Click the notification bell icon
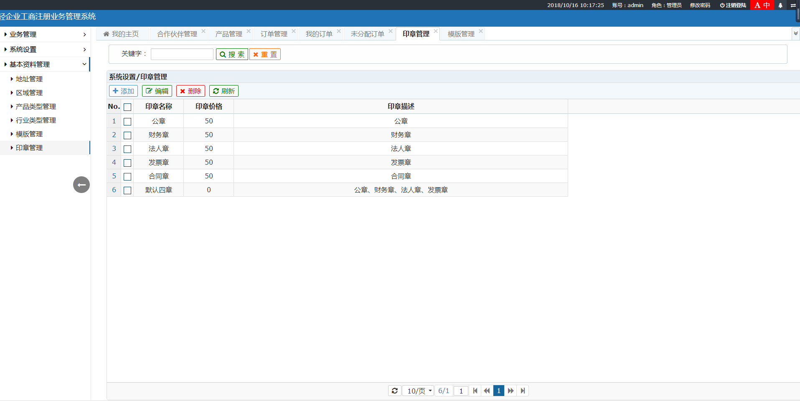This screenshot has width=800, height=401. pos(780,5)
